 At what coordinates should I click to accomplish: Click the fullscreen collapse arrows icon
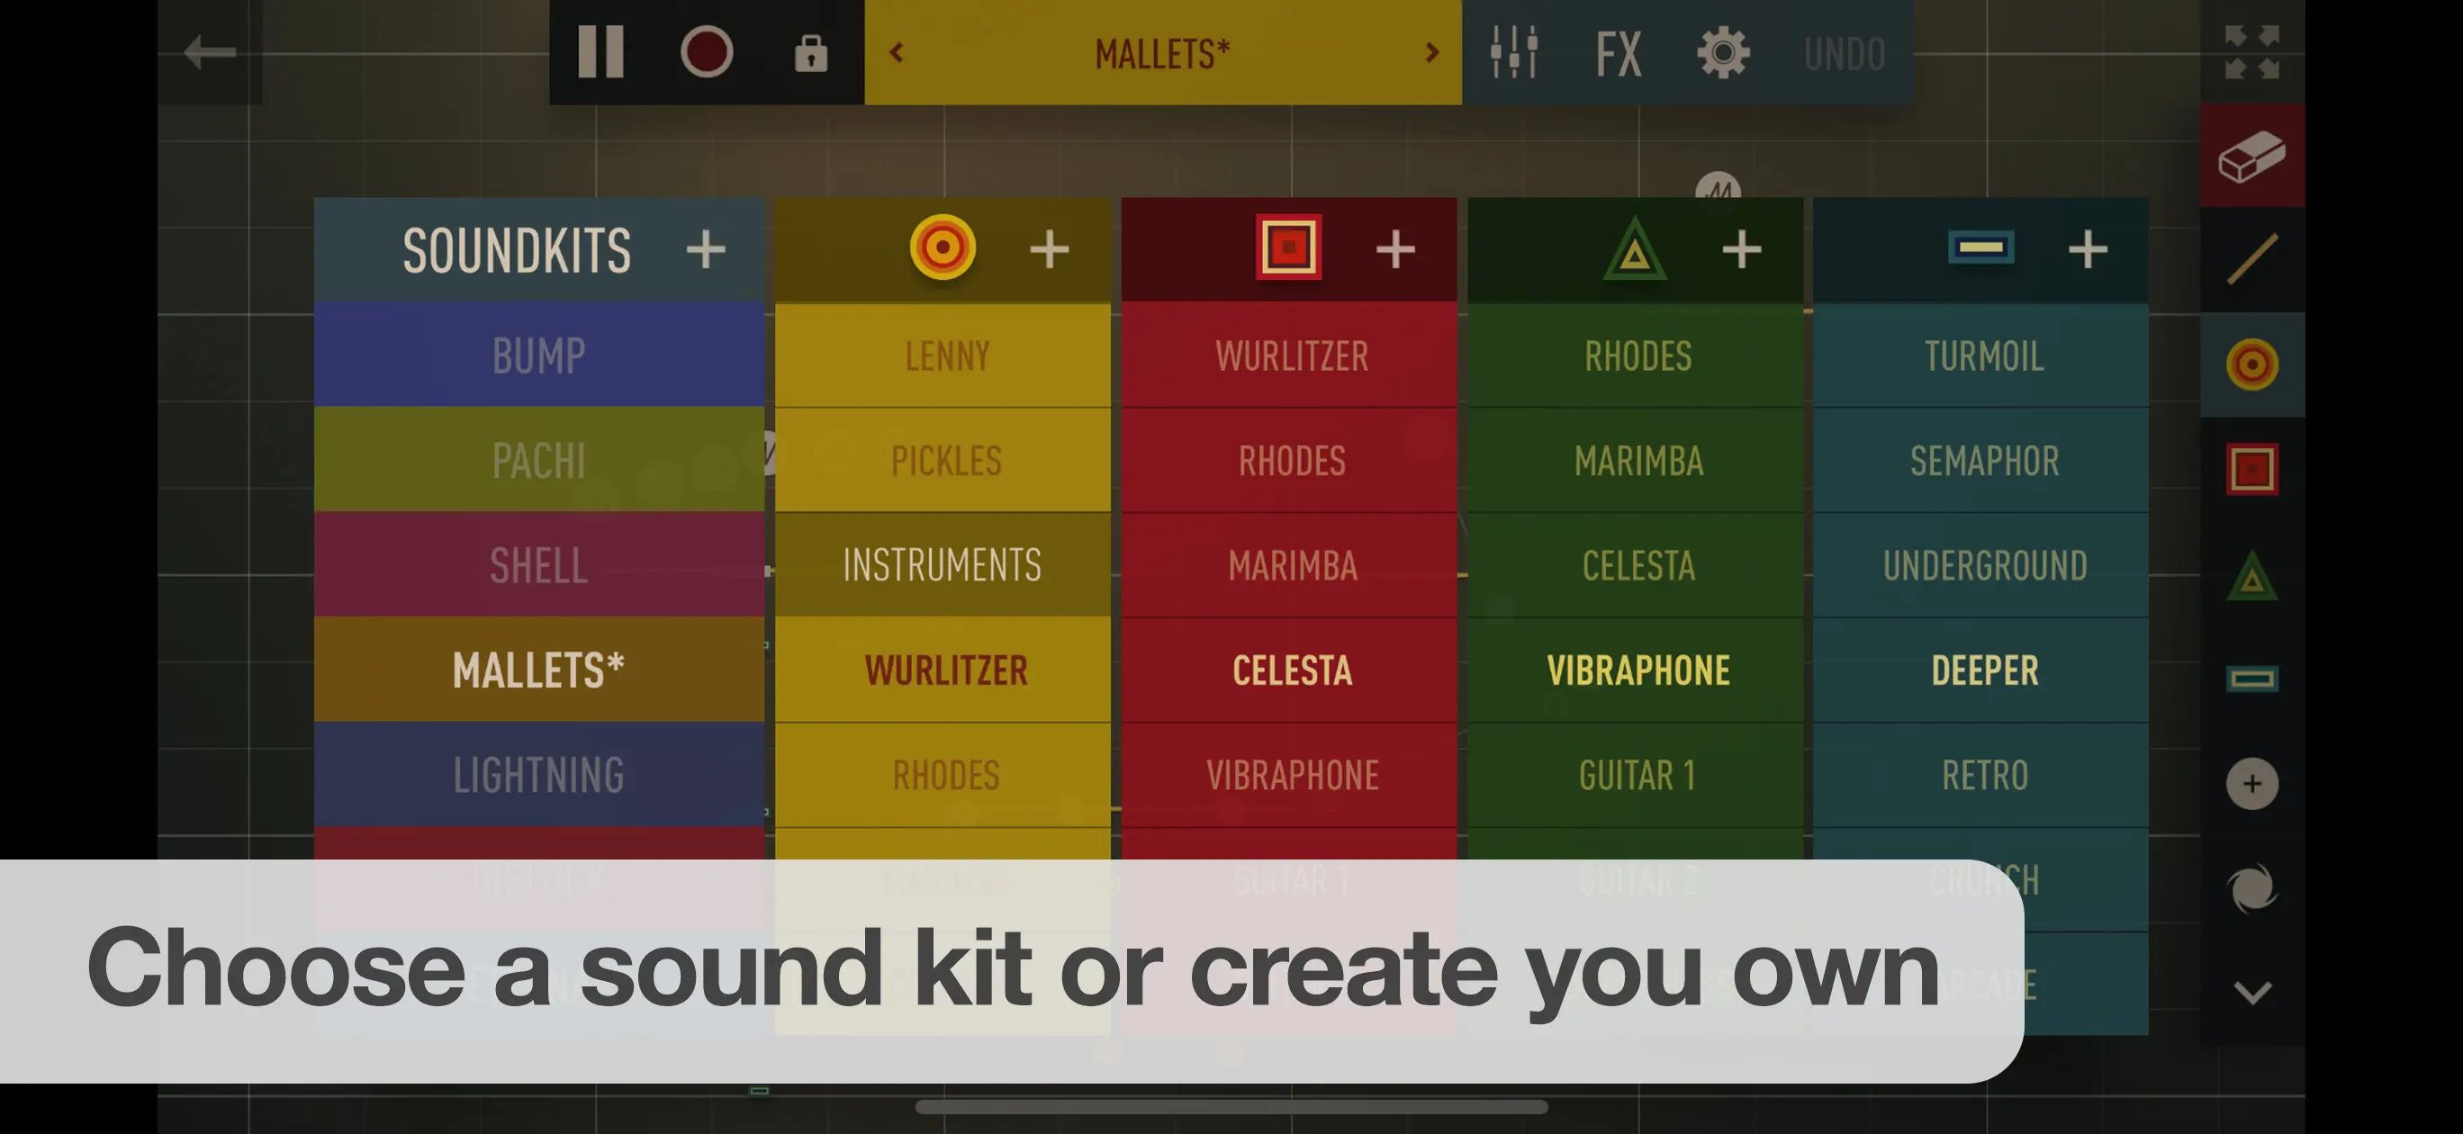tap(2251, 52)
